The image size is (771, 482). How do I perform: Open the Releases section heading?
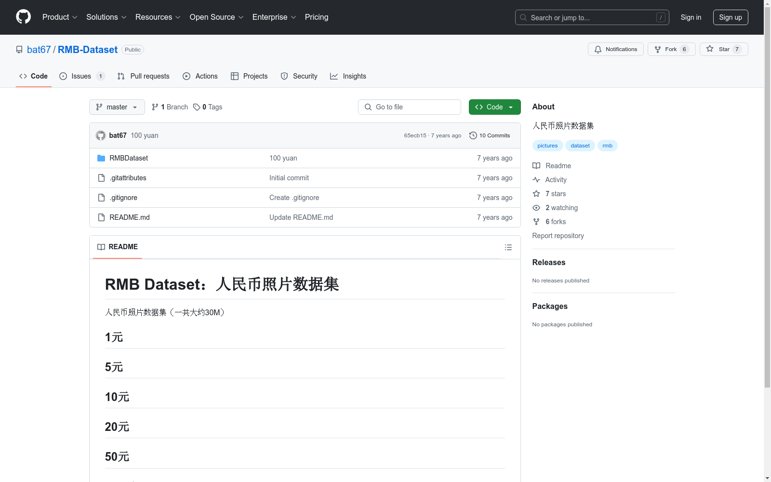(549, 262)
